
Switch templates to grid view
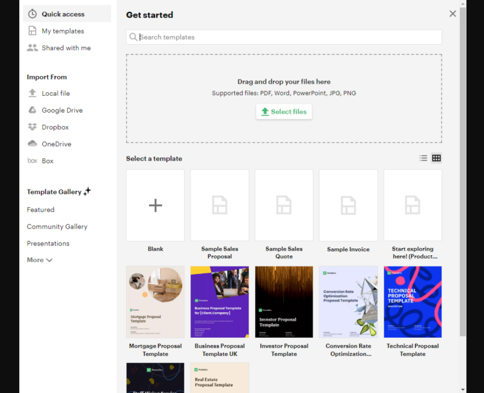[x=436, y=158]
